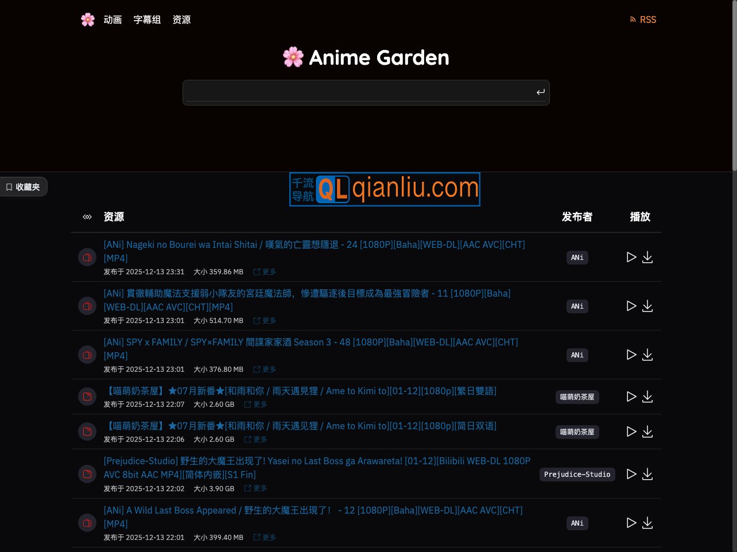Click the ANi publisher badge on the first row

(x=577, y=258)
